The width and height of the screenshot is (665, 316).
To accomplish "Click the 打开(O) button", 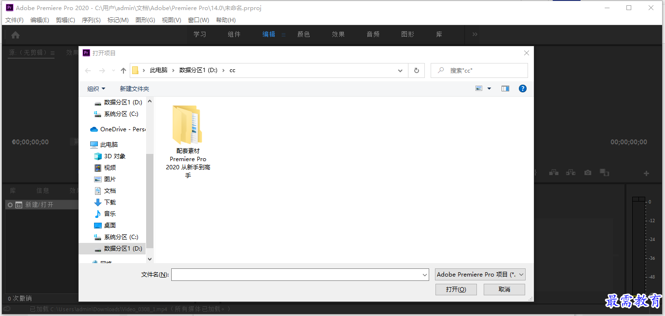I will pos(456,289).
